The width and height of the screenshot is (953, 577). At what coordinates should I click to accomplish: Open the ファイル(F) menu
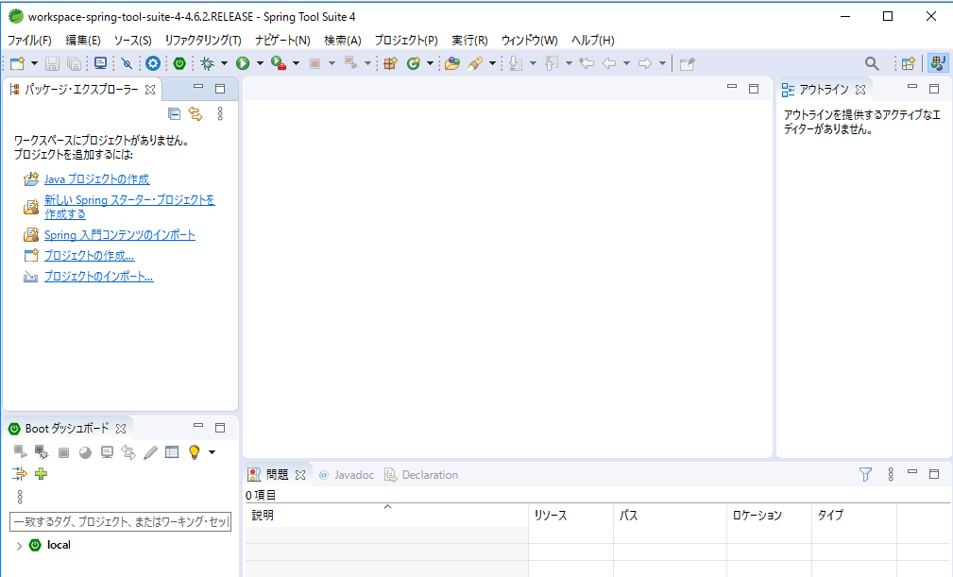[x=29, y=40]
